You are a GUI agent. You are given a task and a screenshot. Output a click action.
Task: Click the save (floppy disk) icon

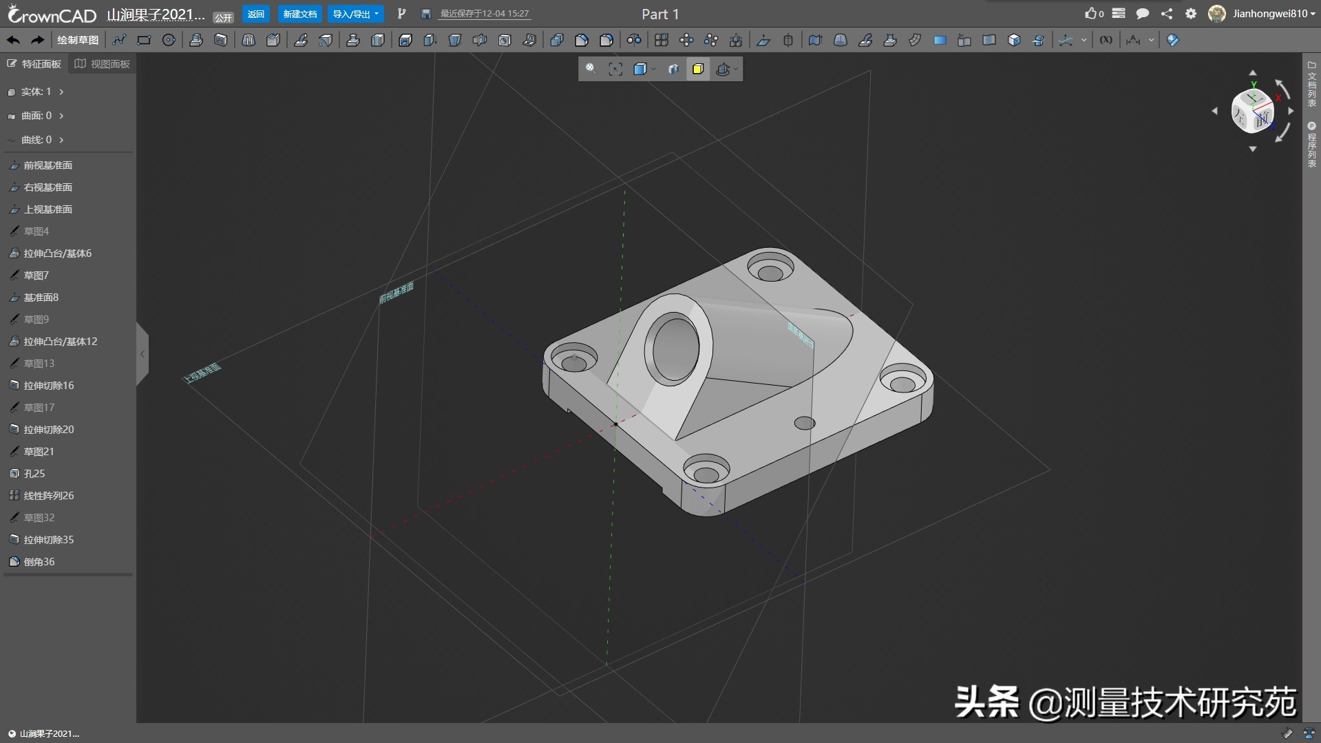pos(426,14)
